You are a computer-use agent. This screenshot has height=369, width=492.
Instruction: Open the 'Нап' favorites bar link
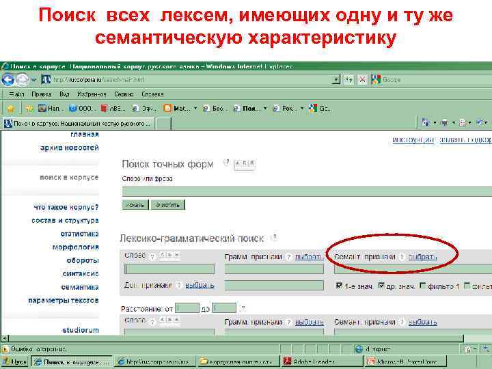coord(49,109)
